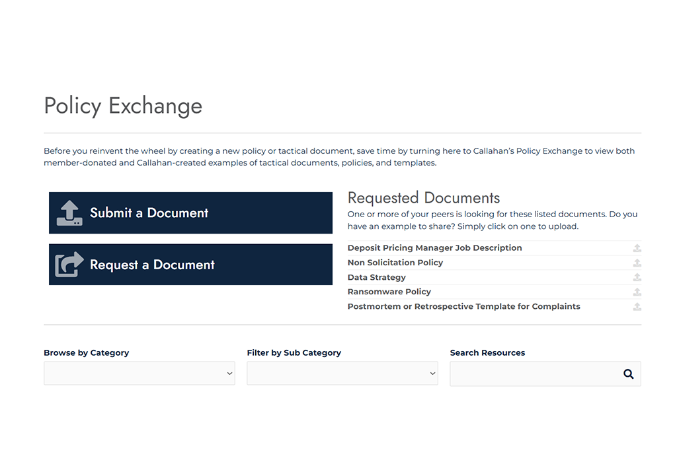
Task: Open the Browse by Category dropdown
Action: click(x=139, y=374)
